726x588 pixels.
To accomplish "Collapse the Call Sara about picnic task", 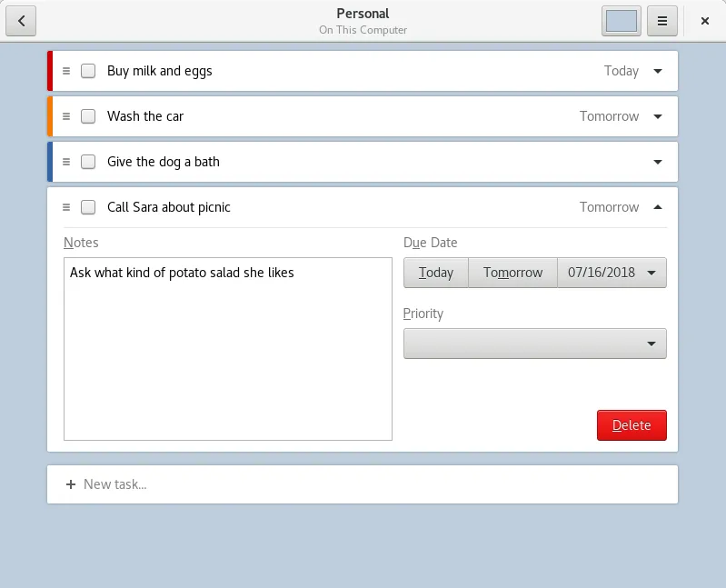I will click(x=658, y=207).
